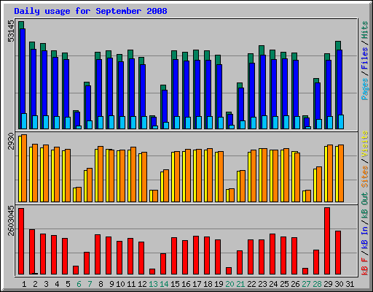Click day 20 label on the axis
The height and width of the screenshot is (292, 373).
click(229, 284)
